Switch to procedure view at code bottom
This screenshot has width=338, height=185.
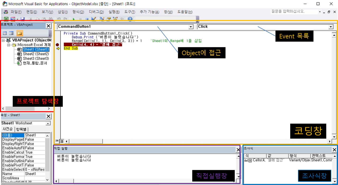(57, 141)
